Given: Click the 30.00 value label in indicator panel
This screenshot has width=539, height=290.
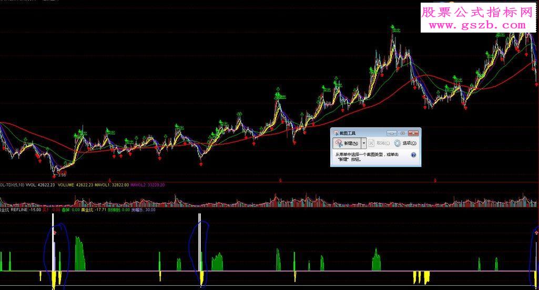Looking at the screenshot, I should point(150,210).
